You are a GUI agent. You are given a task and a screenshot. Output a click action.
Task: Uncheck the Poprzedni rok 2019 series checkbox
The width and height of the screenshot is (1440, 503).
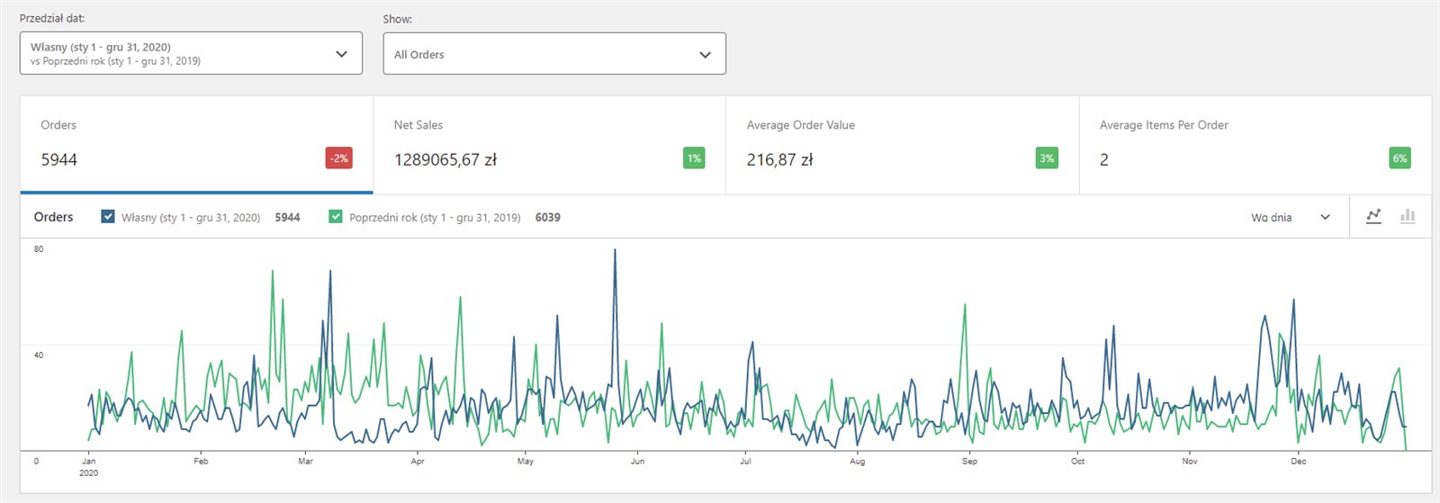336,217
